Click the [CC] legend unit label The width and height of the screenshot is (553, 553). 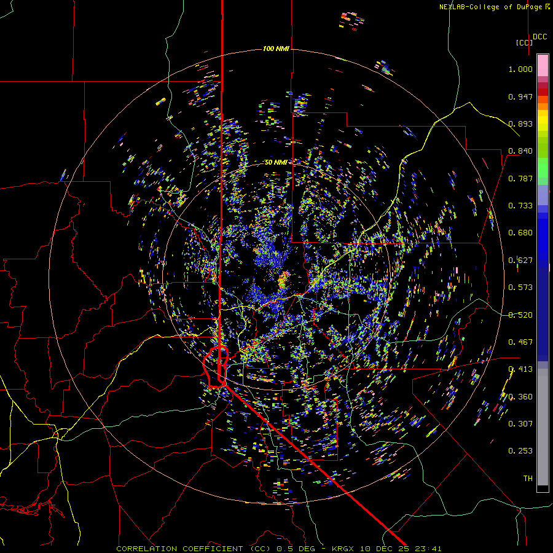coord(524,42)
